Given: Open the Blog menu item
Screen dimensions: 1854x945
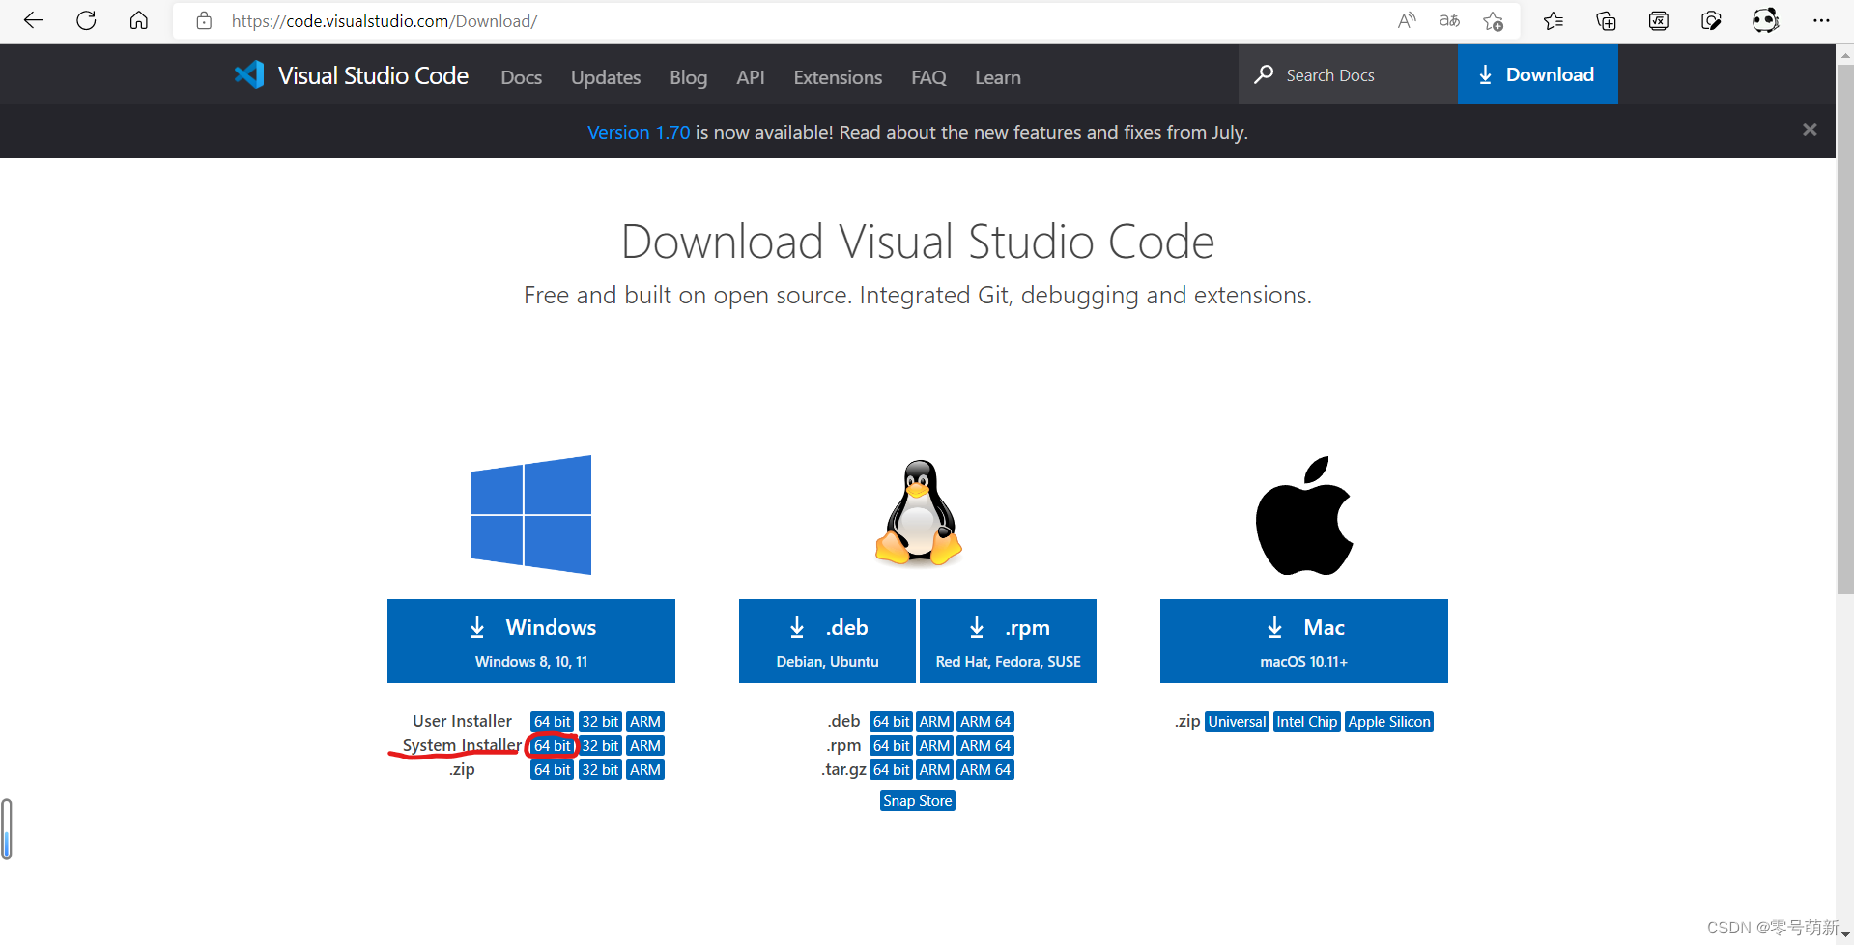Looking at the screenshot, I should pyautogui.click(x=688, y=77).
